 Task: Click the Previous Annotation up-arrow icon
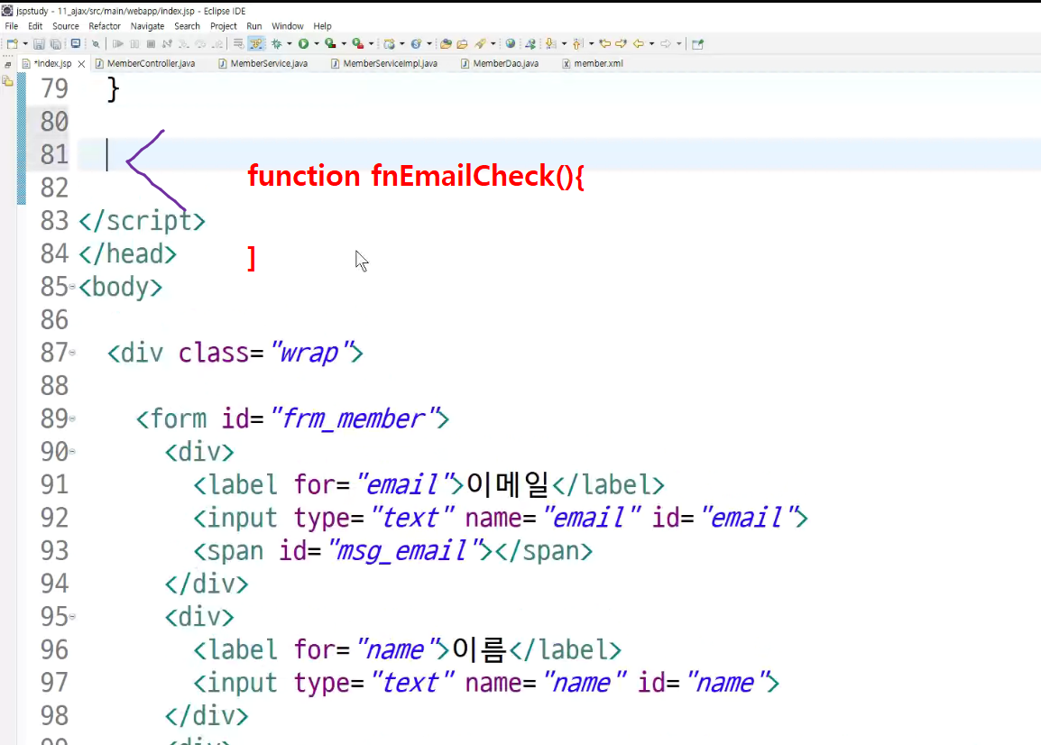tap(577, 44)
